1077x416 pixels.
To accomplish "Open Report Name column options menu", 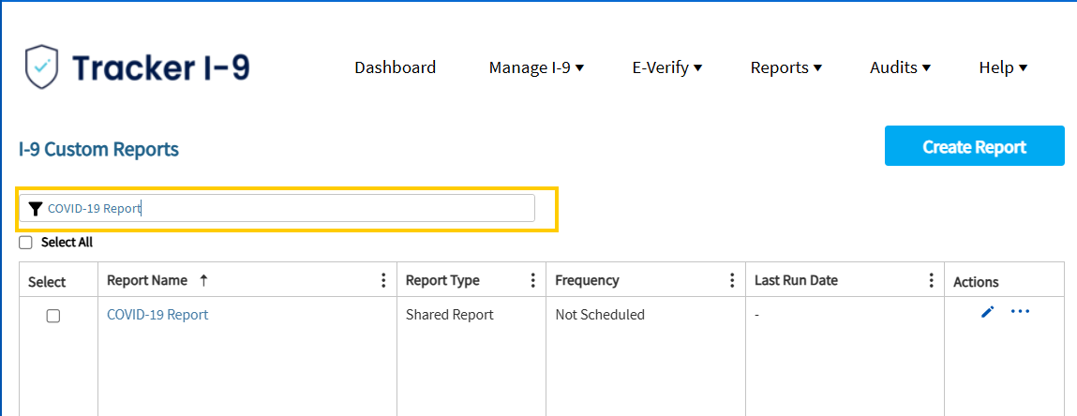I will [x=383, y=280].
